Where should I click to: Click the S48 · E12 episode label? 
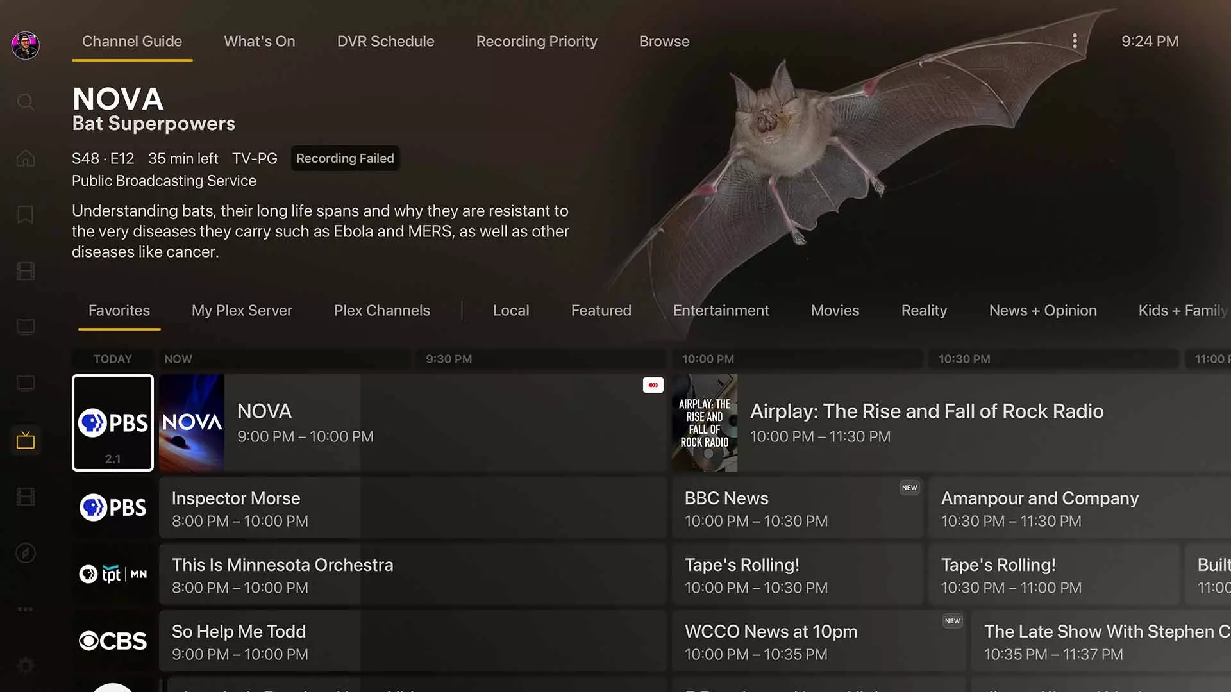[103, 158]
